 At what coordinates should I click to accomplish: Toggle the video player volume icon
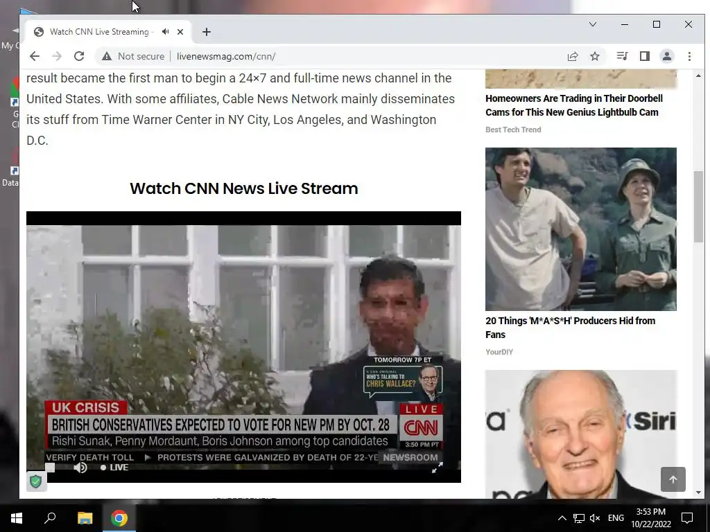coord(80,468)
